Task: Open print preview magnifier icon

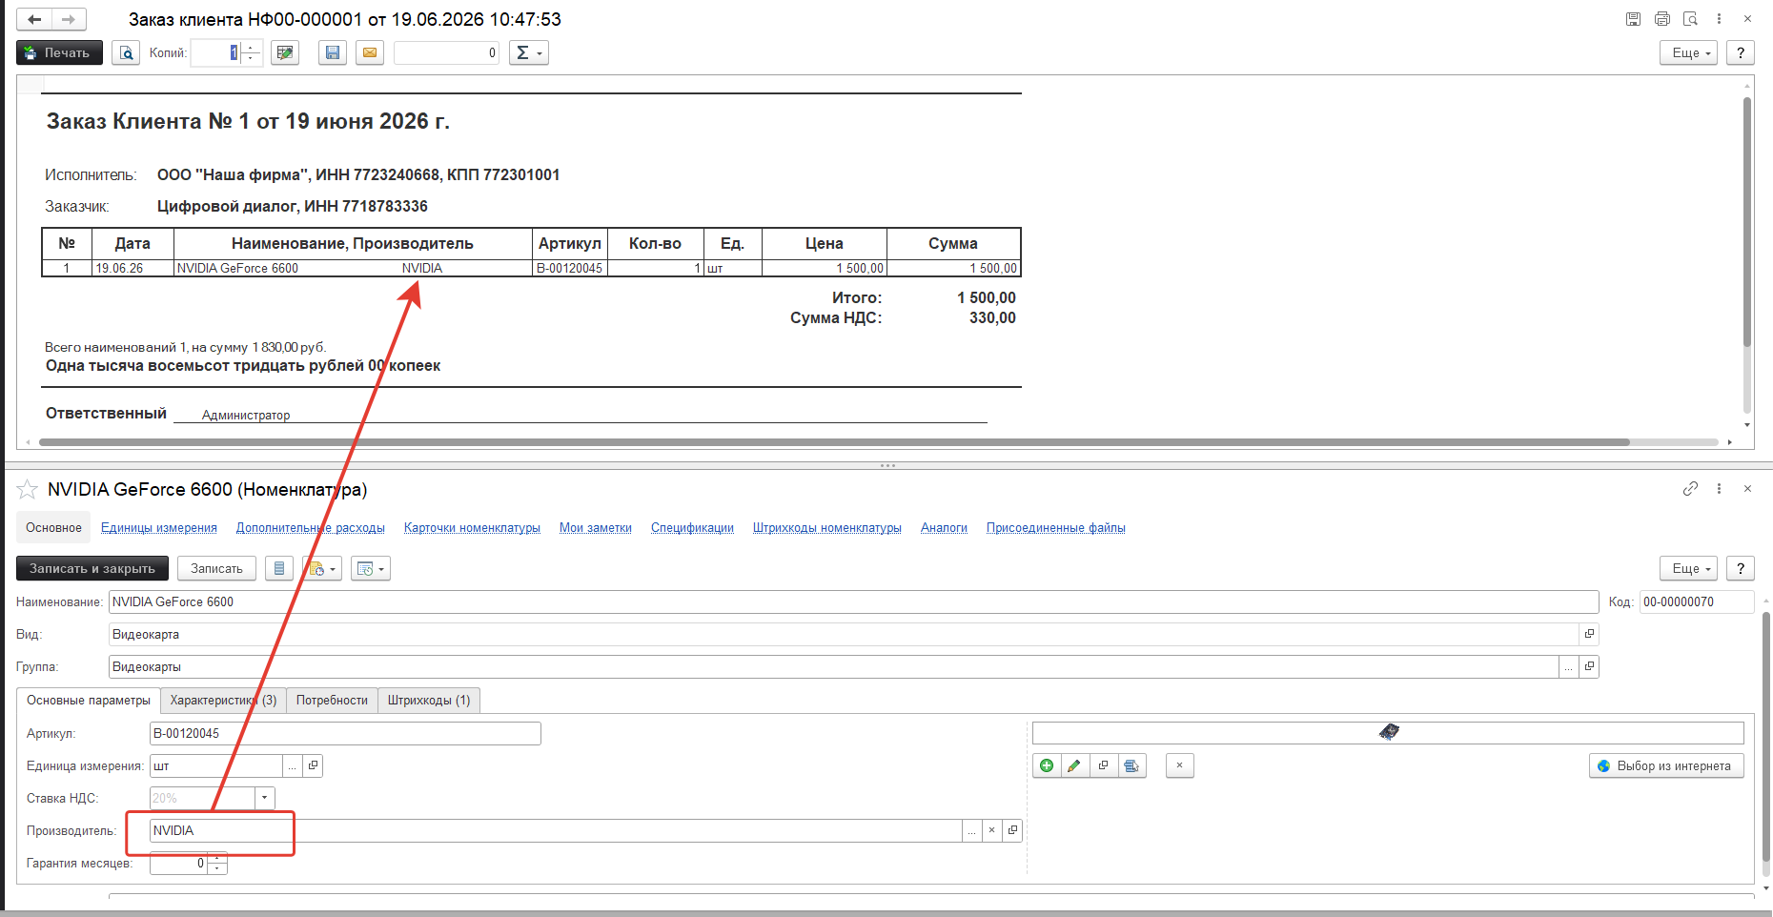Action: pos(126,52)
